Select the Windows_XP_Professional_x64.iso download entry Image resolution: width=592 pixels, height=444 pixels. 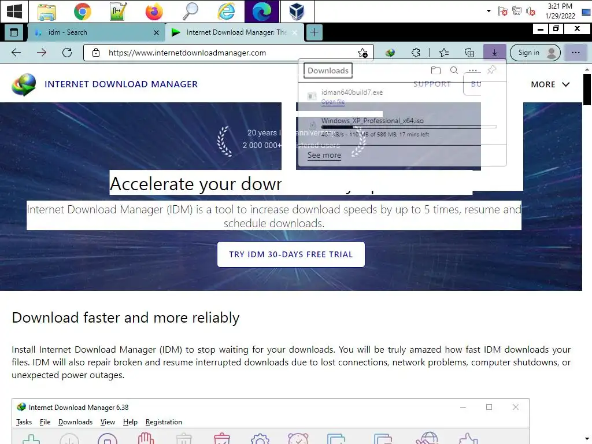pyautogui.click(x=402, y=127)
